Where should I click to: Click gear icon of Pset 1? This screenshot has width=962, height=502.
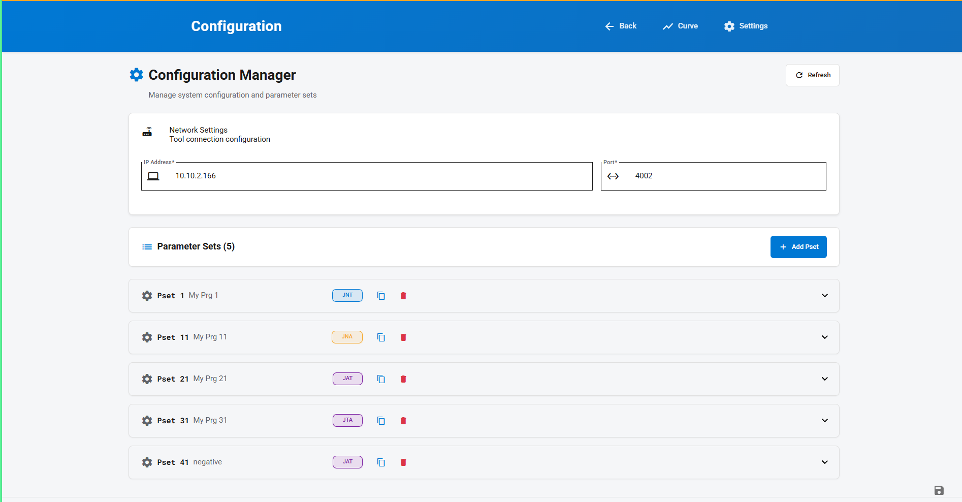[147, 296]
